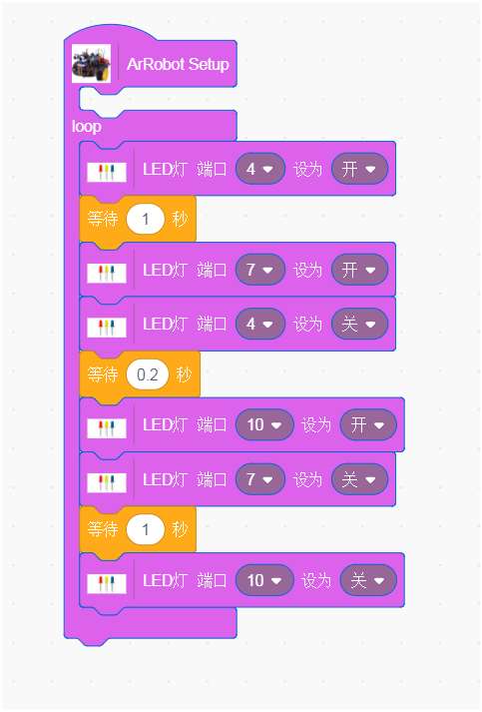This screenshot has height=712, width=482.
Task: Click the ArRobot car icon in Setup block
Action: tap(91, 64)
